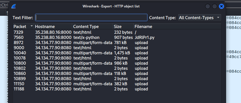This screenshot has height=103, width=241.
Task: Select packet 11150 row
Action: click(117, 84)
